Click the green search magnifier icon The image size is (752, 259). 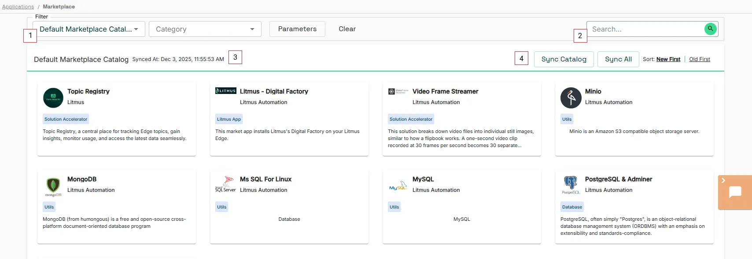click(710, 29)
